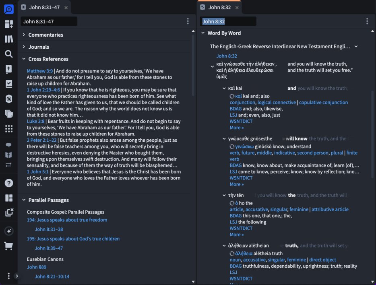Open the Library panel
Screen dimensions: 376x285
point(9,39)
